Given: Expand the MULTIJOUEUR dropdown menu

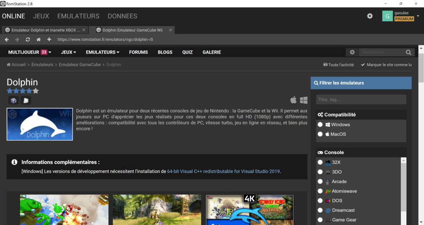Looking at the screenshot, I should (x=30, y=52).
